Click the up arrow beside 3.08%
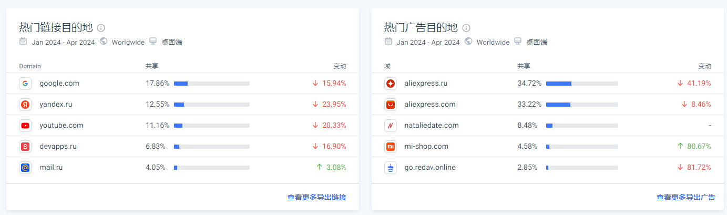Image resolution: width=727 pixels, height=215 pixels. coord(319,167)
